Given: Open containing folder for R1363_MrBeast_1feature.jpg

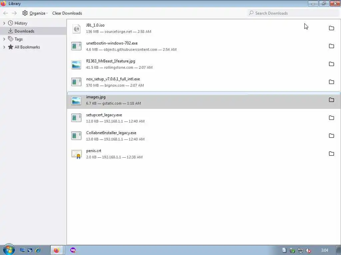Looking at the screenshot, I should click(331, 64).
